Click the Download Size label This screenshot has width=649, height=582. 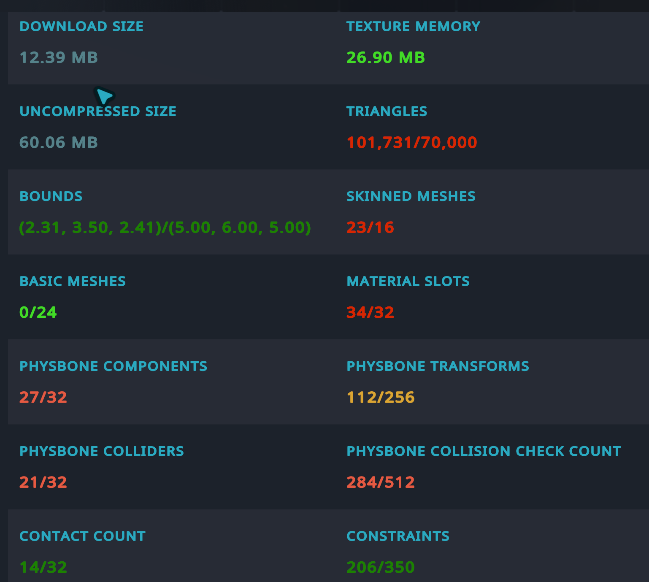pyautogui.click(x=81, y=27)
